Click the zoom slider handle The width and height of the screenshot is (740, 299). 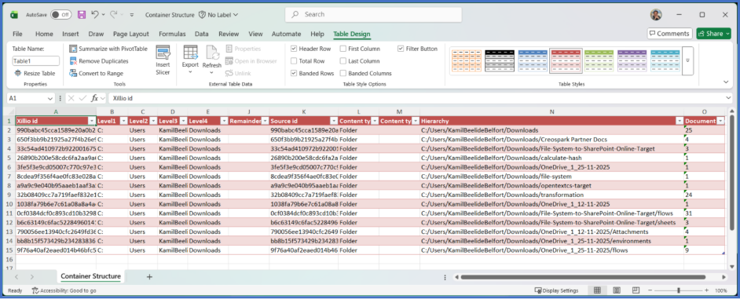679,290
